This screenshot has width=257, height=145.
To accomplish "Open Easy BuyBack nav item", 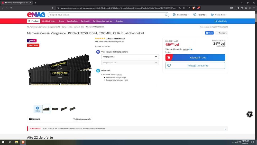I will 72,21.
